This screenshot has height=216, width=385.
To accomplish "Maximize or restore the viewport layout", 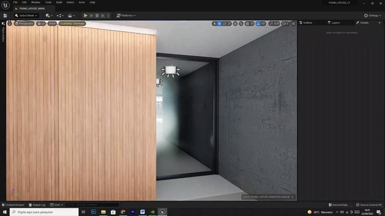I will pos(293,23).
